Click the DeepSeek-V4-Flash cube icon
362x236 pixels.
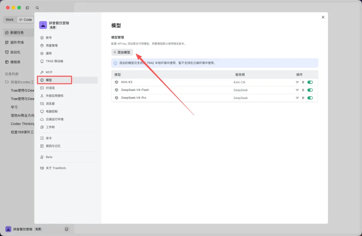point(116,90)
